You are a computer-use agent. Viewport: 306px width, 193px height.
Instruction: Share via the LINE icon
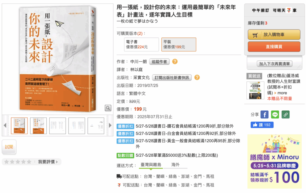(275, 115)
